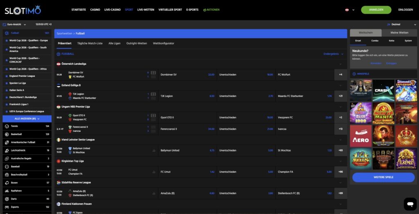Select the Kette bet type tab
The width and height of the screenshot is (419, 214).
click(x=392, y=41)
